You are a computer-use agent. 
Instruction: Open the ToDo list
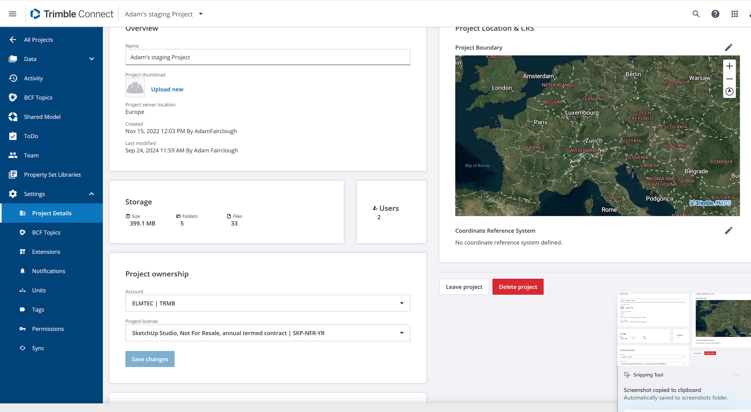[x=31, y=136]
